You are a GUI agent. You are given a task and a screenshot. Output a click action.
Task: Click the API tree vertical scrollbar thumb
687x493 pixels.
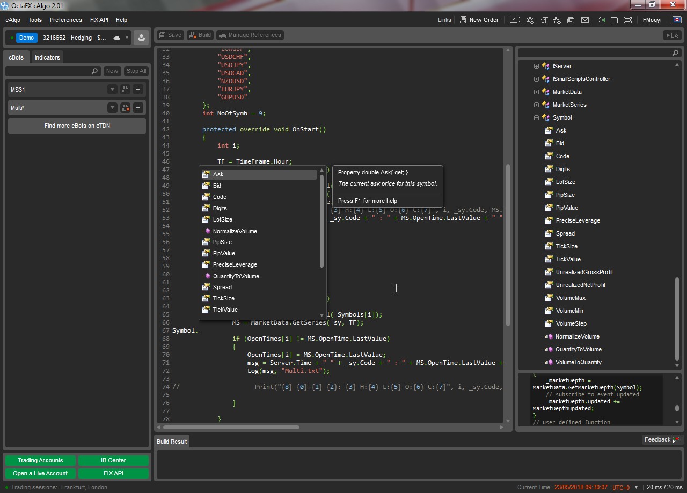[677, 319]
